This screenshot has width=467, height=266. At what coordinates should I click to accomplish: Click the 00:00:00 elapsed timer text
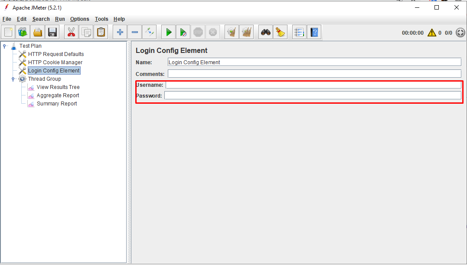click(412, 33)
